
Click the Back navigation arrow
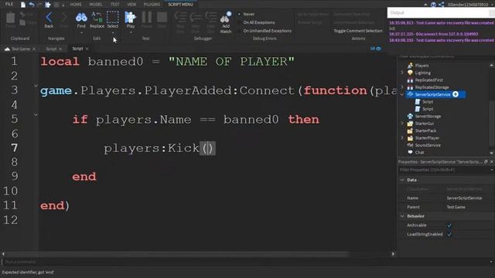pos(49,17)
